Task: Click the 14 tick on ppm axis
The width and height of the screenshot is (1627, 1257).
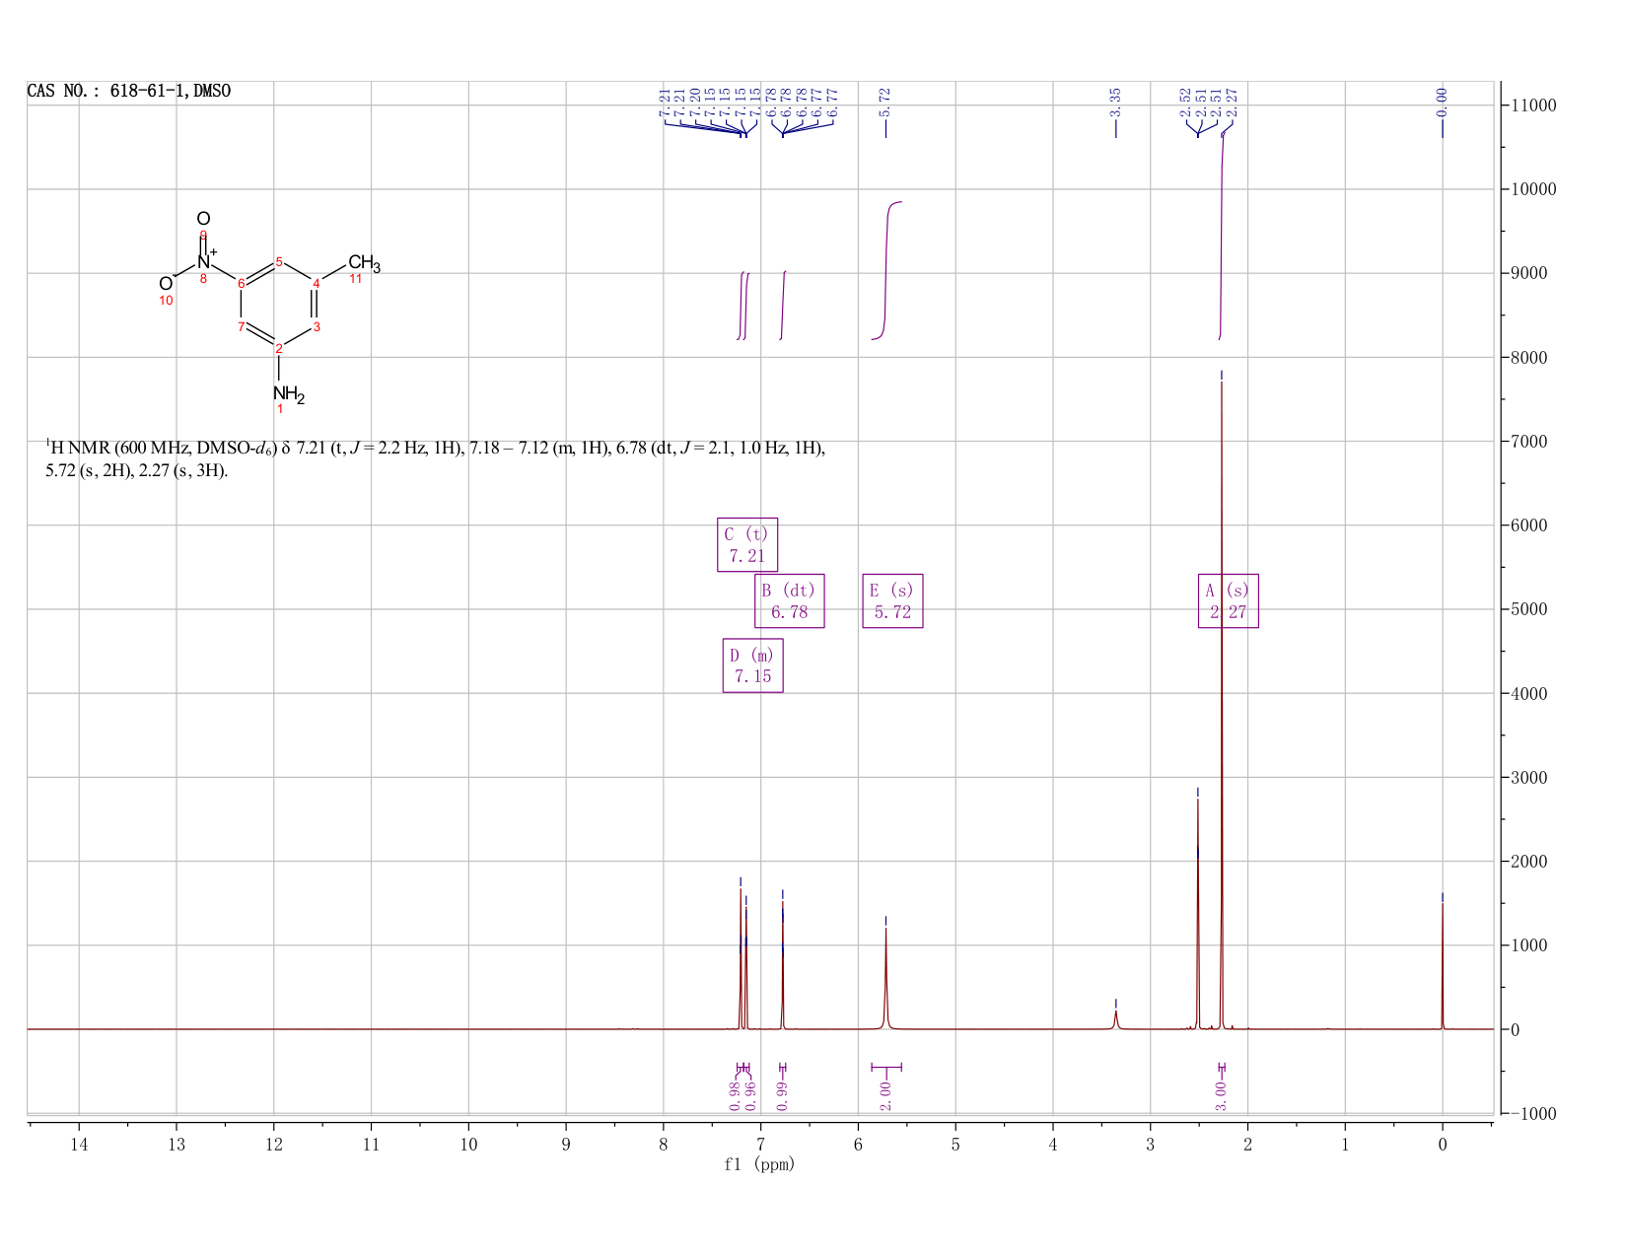Action: [79, 1145]
